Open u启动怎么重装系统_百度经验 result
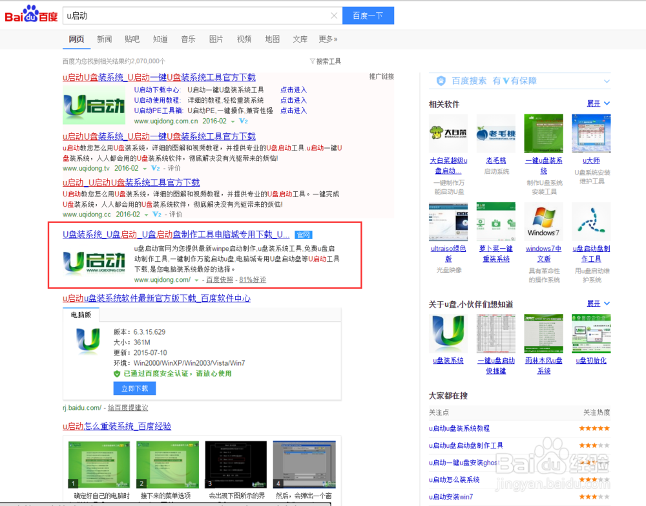This screenshot has height=506, width=646. pyautogui.click(x=116, y=427)
